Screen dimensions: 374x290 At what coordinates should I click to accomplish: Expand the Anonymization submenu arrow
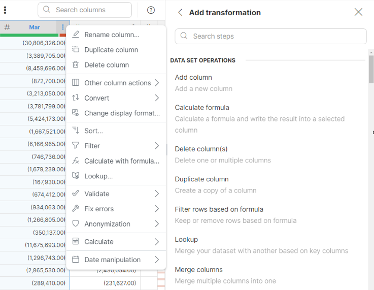[157, 224]
